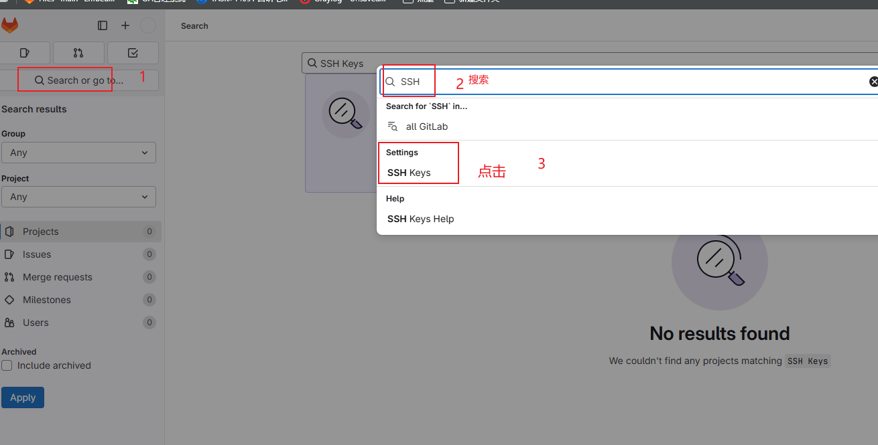The image size is (878, 445).
Task: Select Projects in search result scopes
Action: point(80,232)
